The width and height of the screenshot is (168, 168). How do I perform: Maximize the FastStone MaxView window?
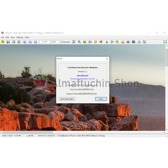pyautogui.click(x=157, y=33)
